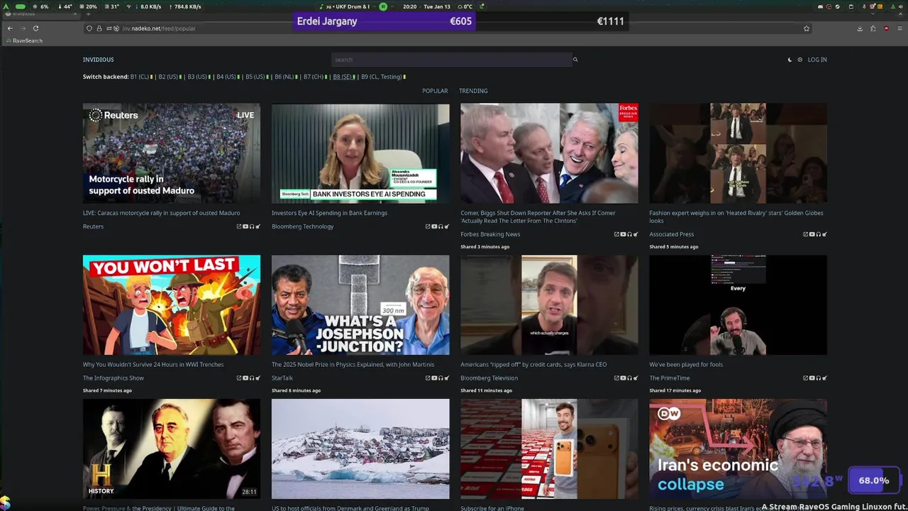Image resolution: width=908 pixels, height=511 pixels.
Task: Open Forbes Comer Clinton video thumbnail
Action: (549, 153)
